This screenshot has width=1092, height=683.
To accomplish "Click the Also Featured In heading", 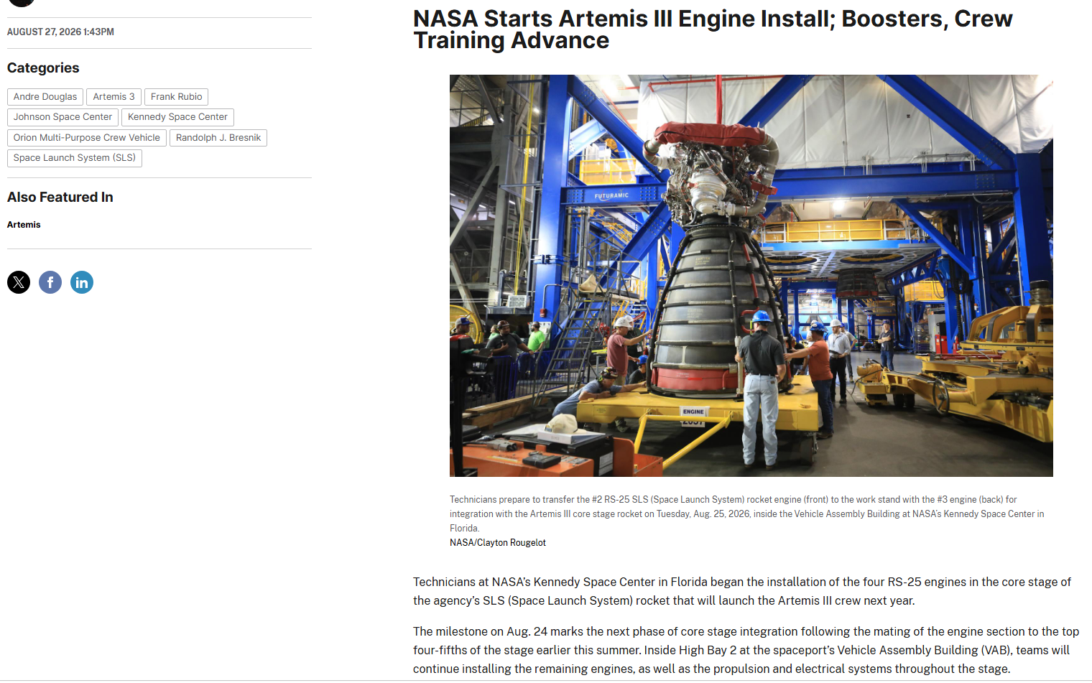I will (x=60, y=198).
